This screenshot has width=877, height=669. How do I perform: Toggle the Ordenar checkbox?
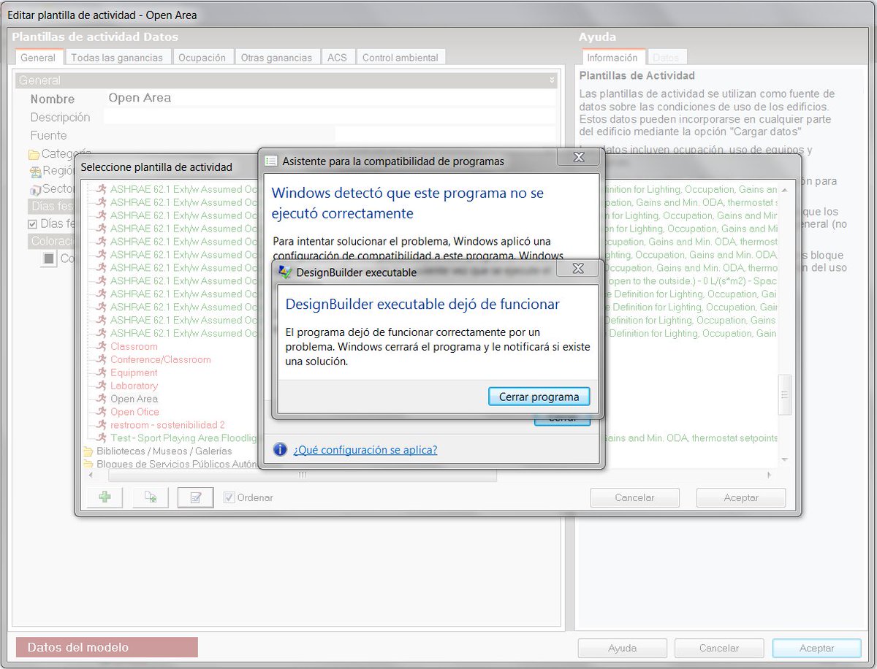pyautogui.click(x=229, y=497)
